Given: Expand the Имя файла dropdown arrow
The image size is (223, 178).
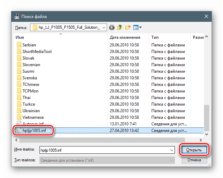Looking at the screenshot, I should pyautogui.click(x=172, y=150).
